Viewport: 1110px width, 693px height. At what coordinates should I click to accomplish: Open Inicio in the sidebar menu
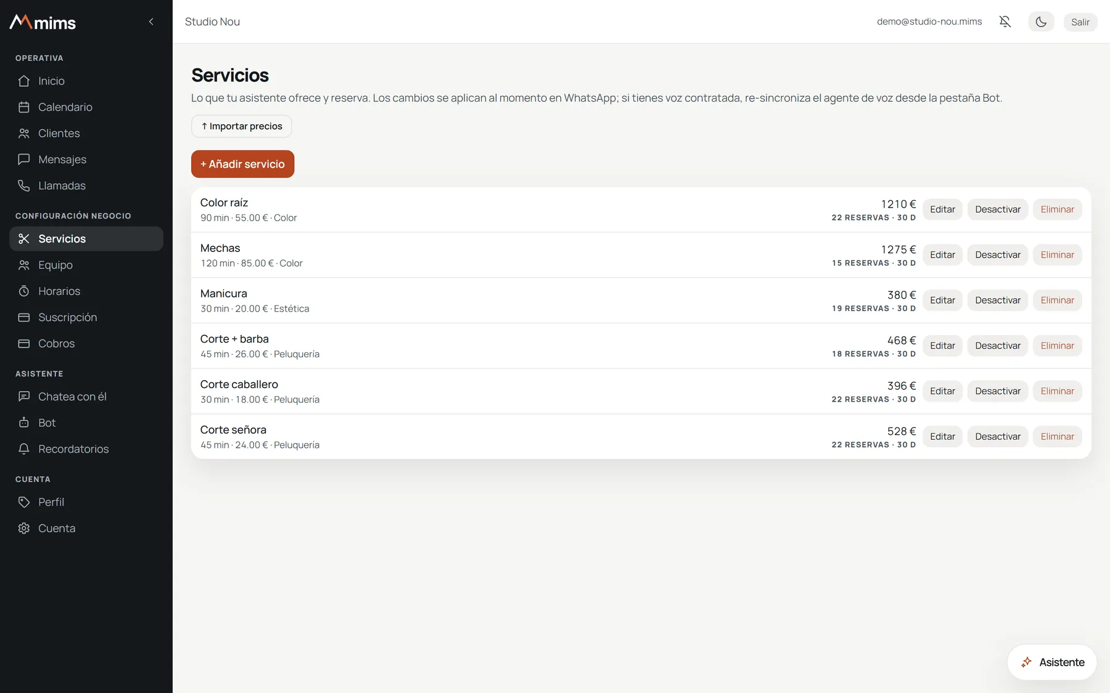point(86,81)
